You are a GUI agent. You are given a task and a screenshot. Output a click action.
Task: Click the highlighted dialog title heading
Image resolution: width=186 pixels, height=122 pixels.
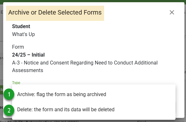(x=55, y=12)
